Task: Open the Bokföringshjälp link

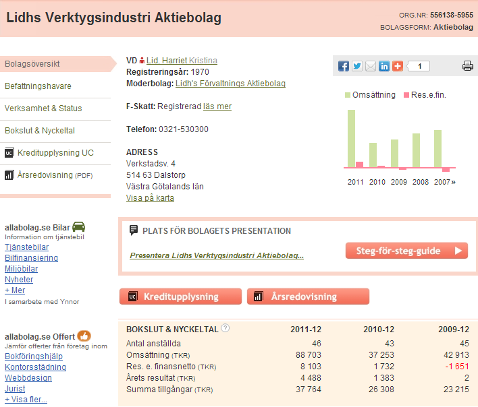Action: (34, 356)
